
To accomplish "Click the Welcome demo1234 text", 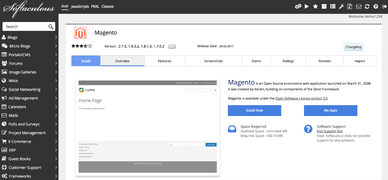I will pyautogui.click(x=366, y=17).
